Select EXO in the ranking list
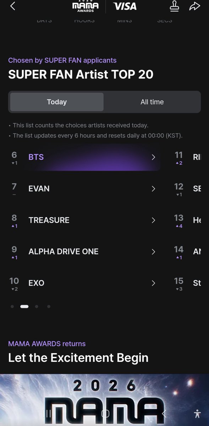The height and width of the screenshot is (426, 209). click(x=85, y=283)
